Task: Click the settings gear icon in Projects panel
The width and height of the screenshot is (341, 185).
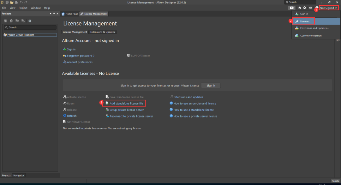Action: [x=30, y=21]
